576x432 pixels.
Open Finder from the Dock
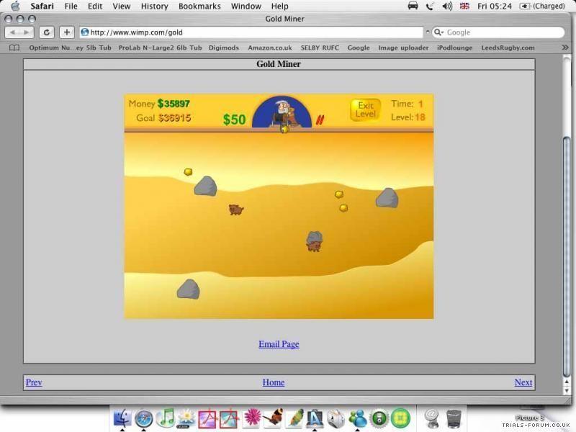[x=122, y=418]
